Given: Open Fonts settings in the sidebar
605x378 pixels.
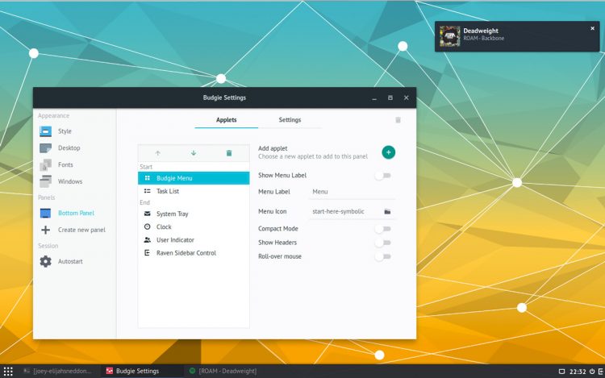Looking at the screenshot, I should coord(65,165).
